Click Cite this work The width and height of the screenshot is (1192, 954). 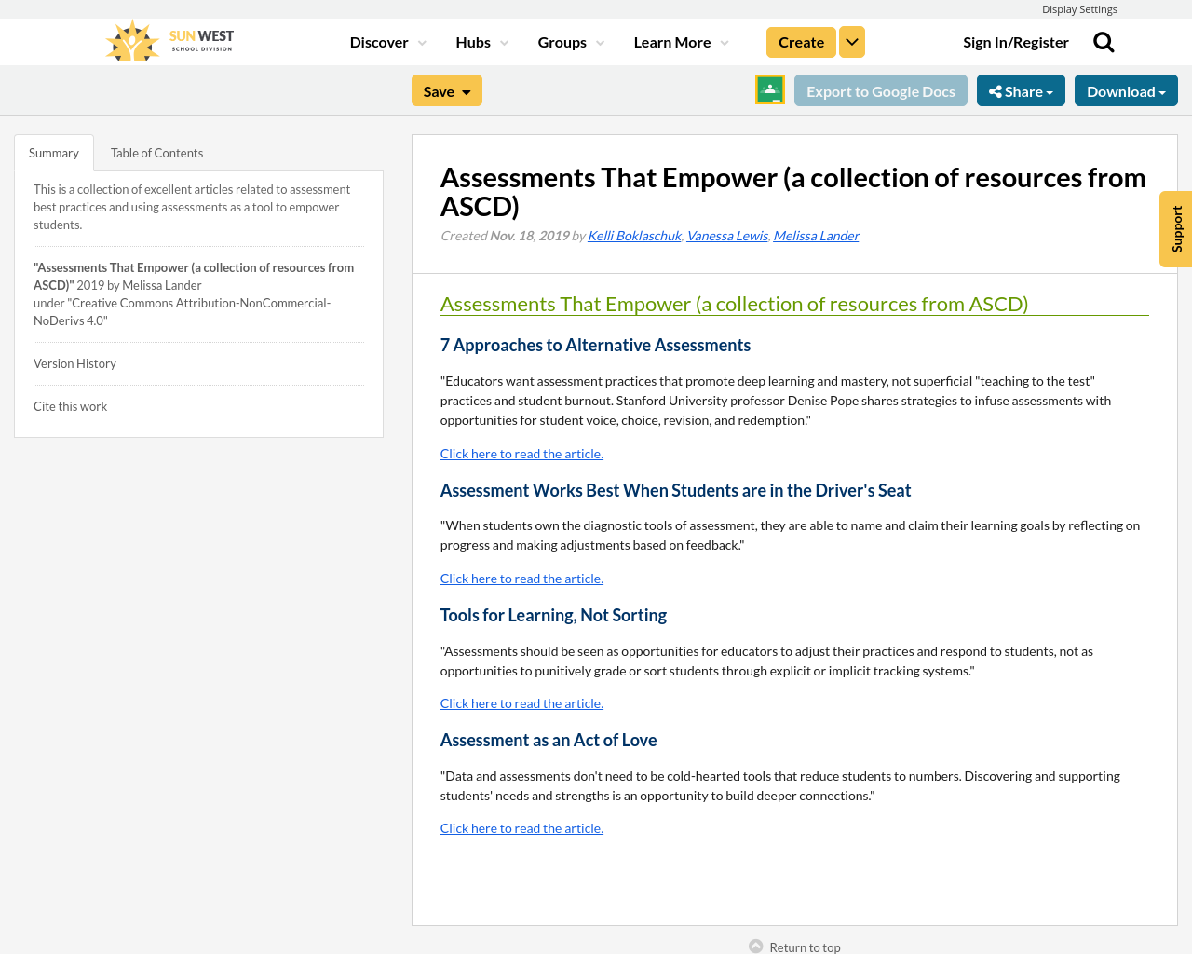[x=70, y=405]
